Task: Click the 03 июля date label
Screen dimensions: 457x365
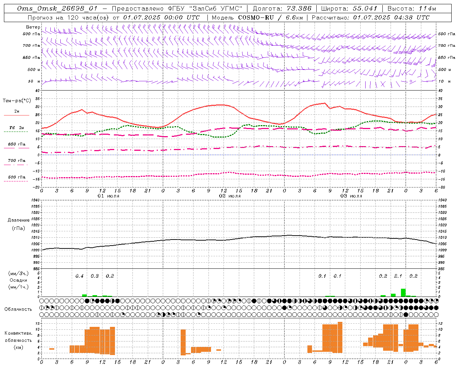Action: tap(351, 196)
